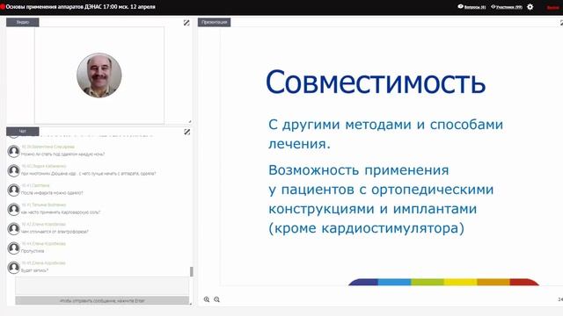This screenshot has width=563, height=316.
Task: Click the chat message 'Пропустила'
Action: [x=33, y=251]
